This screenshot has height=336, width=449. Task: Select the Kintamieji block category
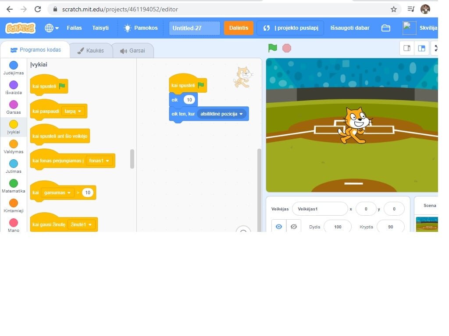[14, 206]
